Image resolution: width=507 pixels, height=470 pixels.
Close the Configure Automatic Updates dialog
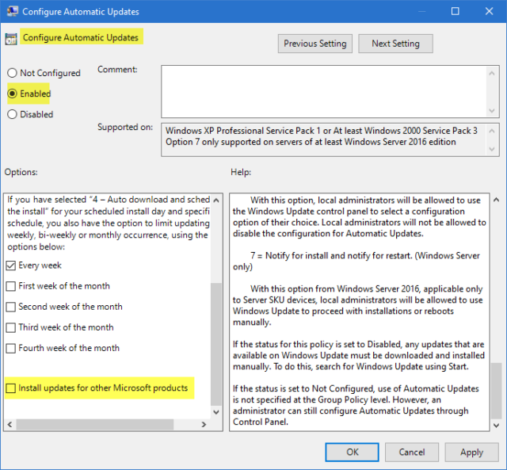pos(489,11)
